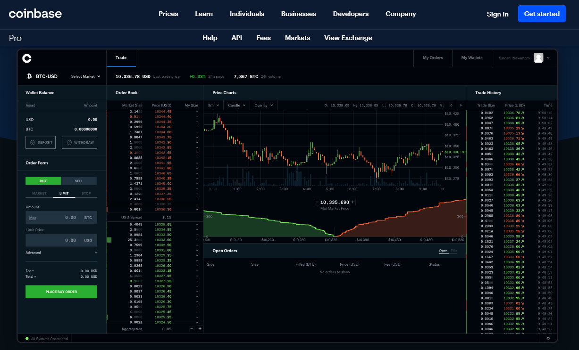Click the Withdraw up-arrow icon

click(x=69, y=142)
